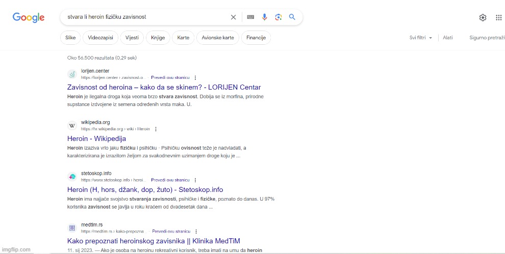Open Sigurno pretraživanje setting
The image size is (505, 254).
[x=487, y=38]
